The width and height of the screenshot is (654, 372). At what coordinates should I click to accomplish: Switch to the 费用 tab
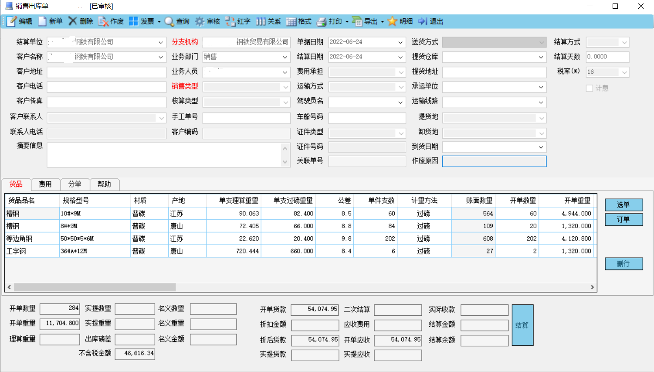point(45,184)
